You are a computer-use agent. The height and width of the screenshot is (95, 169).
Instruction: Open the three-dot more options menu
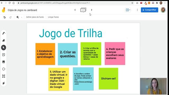pos(137,10)
